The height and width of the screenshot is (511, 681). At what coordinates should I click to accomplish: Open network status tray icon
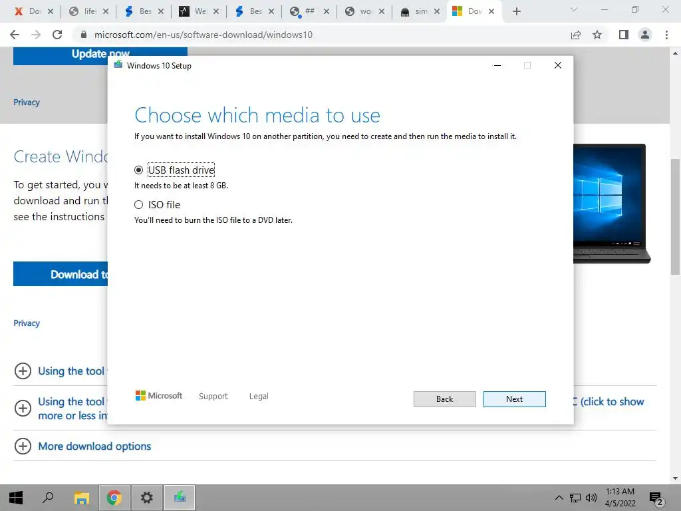(x=575, y=498)
